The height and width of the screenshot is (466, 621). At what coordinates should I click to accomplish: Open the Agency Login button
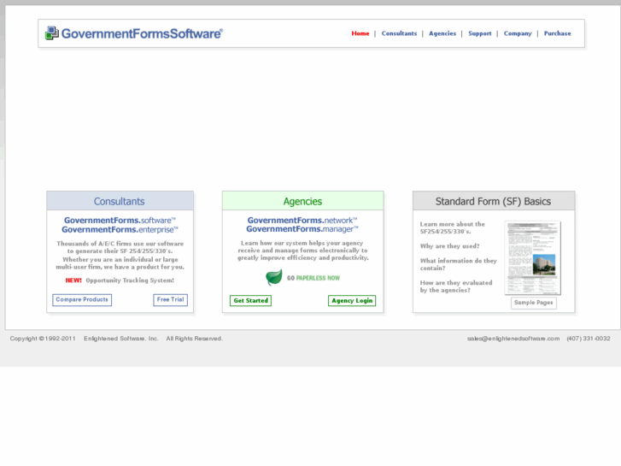pos(352,301)
